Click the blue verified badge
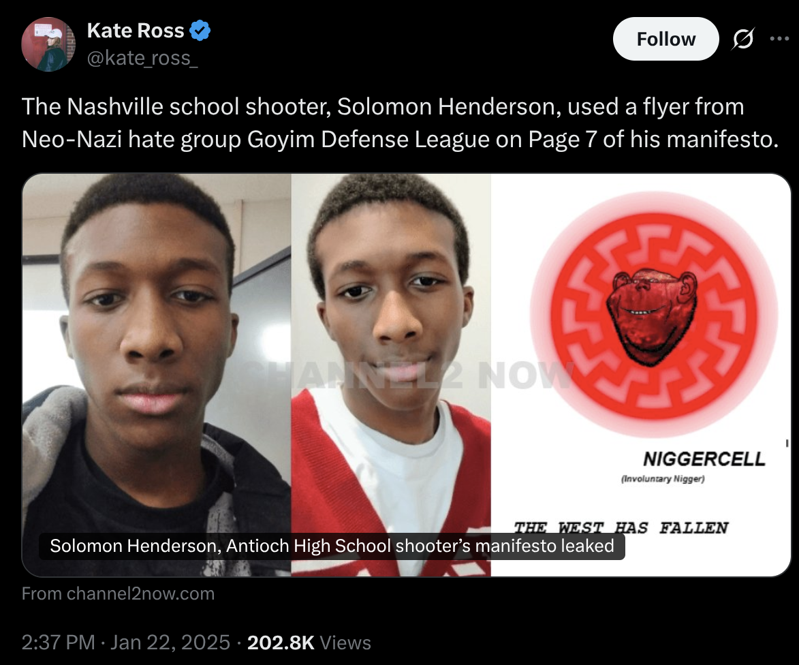The width and height of the screenshot is (799, 665). point(200,31)
